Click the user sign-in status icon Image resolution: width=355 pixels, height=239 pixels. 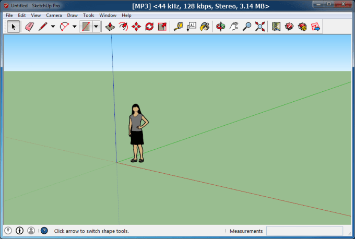[x=31, y=231]
